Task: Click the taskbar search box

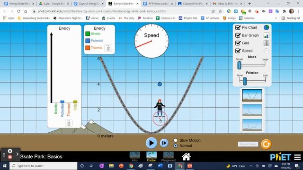Action: tap(43, 166)
